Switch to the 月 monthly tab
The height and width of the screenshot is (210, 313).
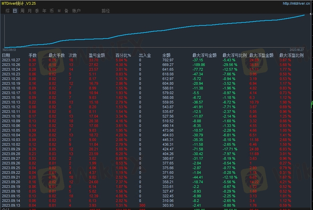(x=29, y=11)
